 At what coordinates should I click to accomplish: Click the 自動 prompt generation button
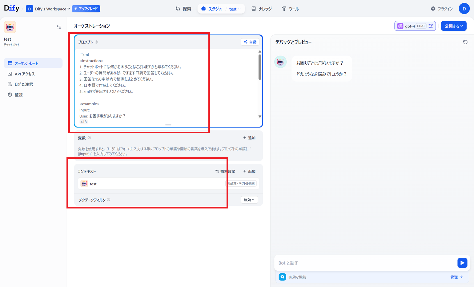point(250,42)
